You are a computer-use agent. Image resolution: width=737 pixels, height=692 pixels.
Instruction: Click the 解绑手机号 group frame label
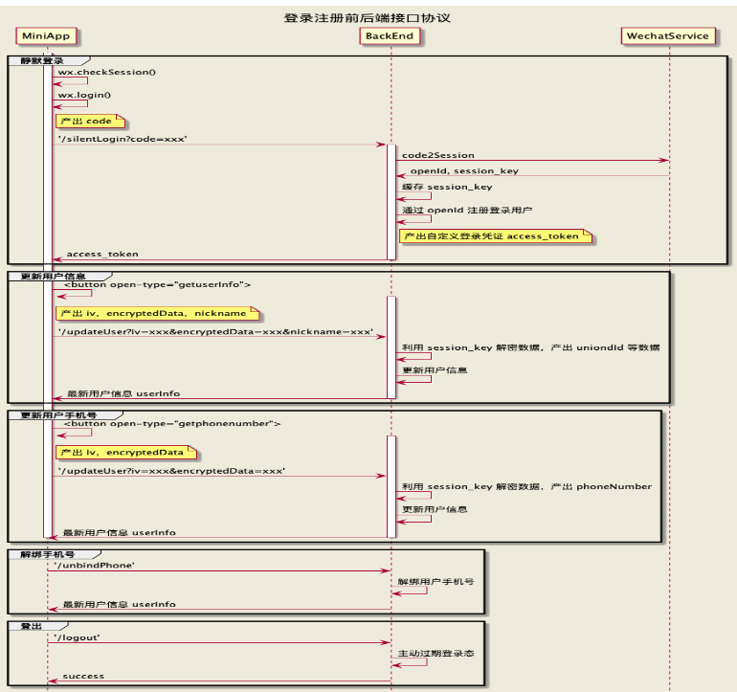[48, 555]
